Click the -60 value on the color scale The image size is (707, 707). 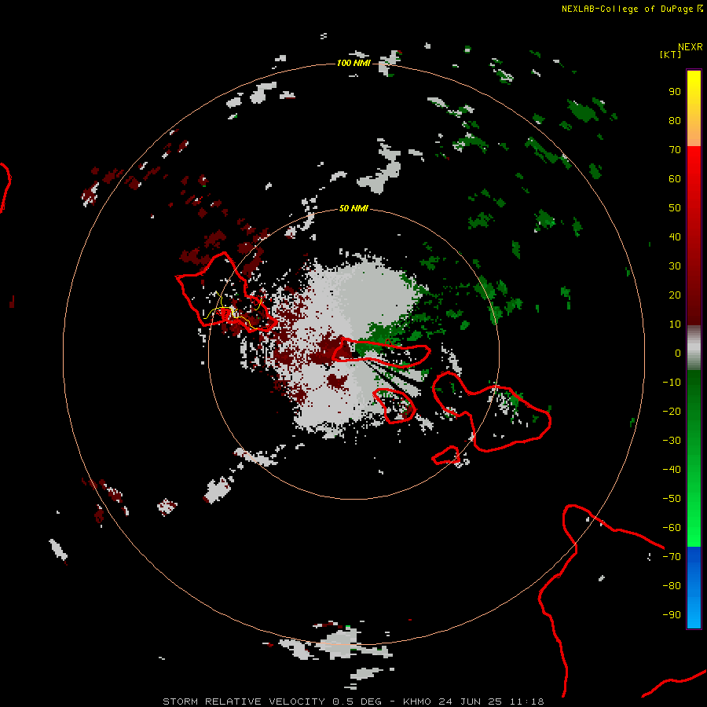(x=672, y=528)
